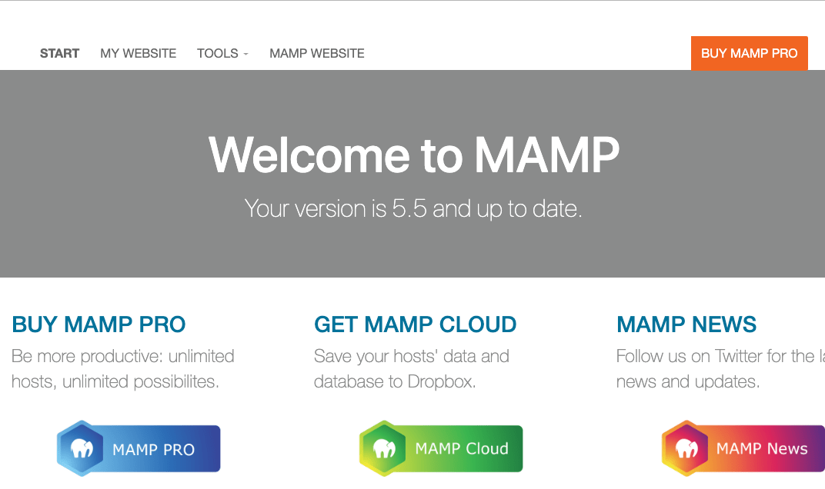Open the TOOLS menu in the navigation bar

point(218,53)
